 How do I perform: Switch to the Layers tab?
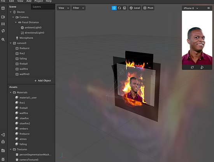(x=37, y=7)
